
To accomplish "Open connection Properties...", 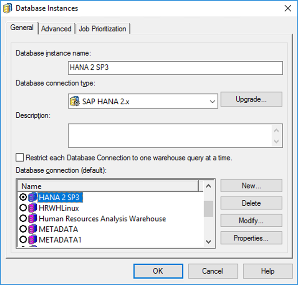I will 251,238.
